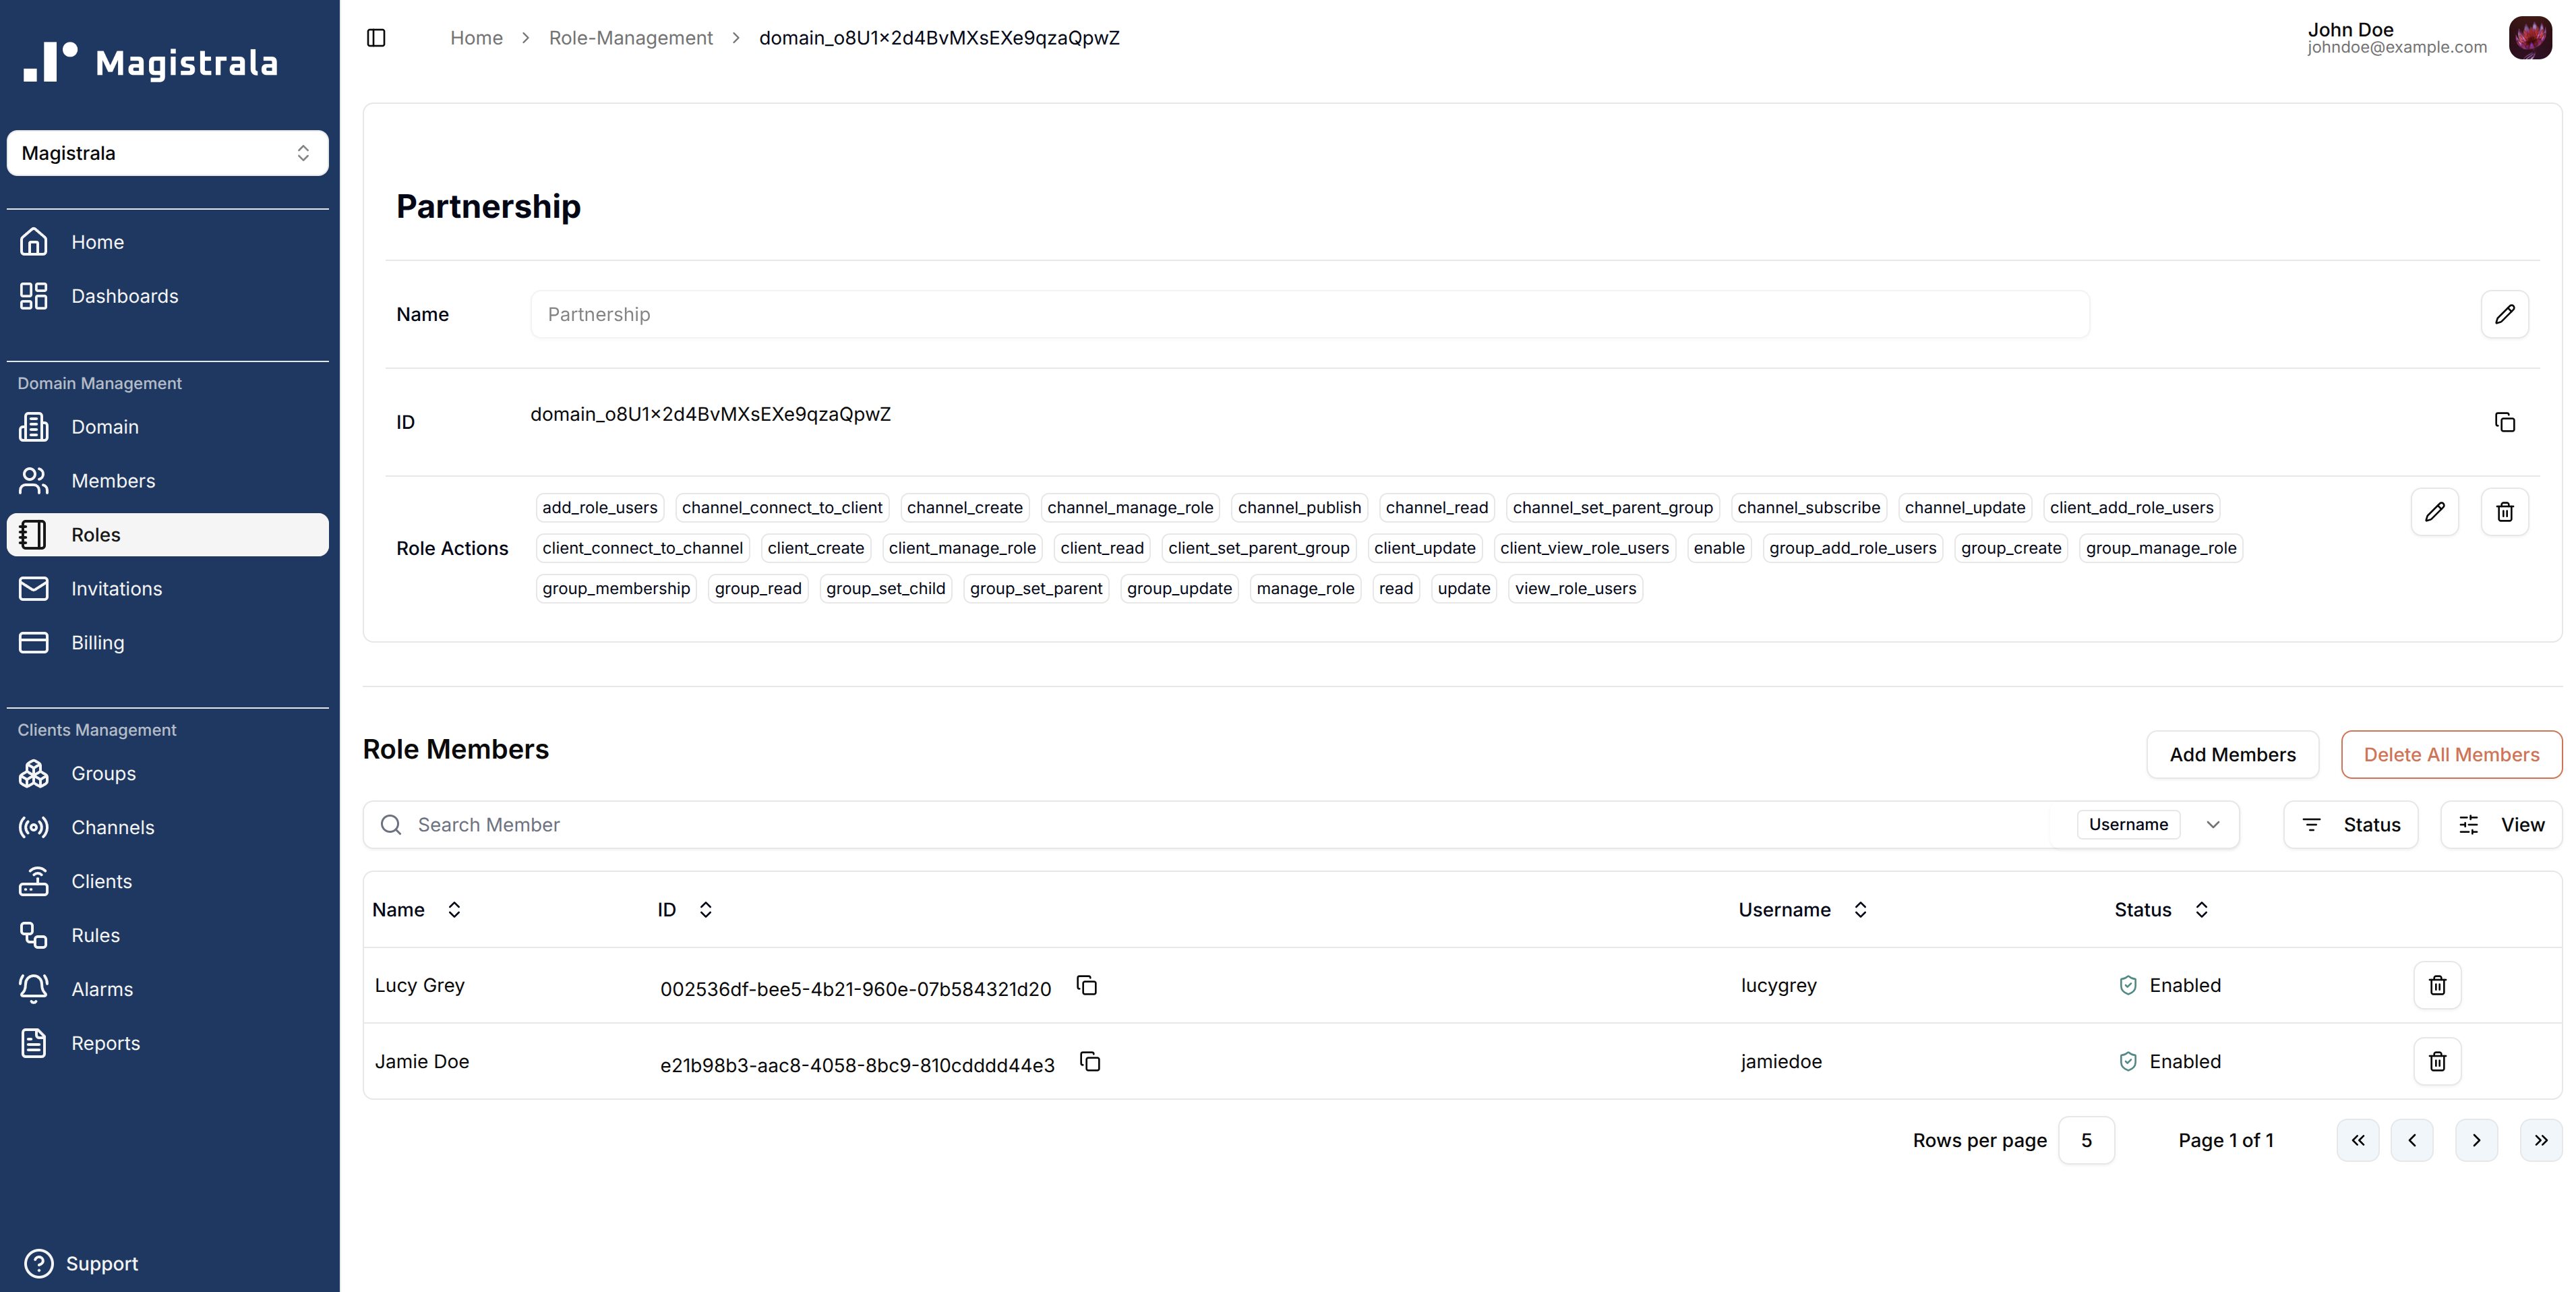The height and width of the screenshot is (1292, 2576).
Task: Click the Add Members button
Action: point(2232,754)
